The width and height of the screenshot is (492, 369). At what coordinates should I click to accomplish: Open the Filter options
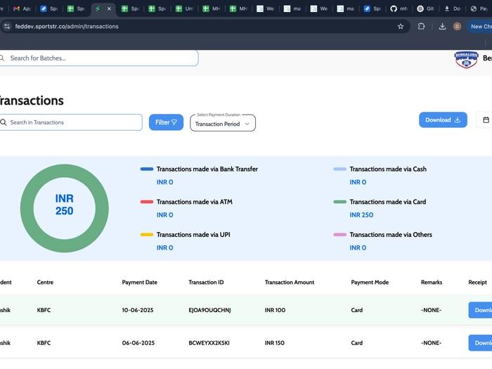pyautogui.click(x=166, y=122)
